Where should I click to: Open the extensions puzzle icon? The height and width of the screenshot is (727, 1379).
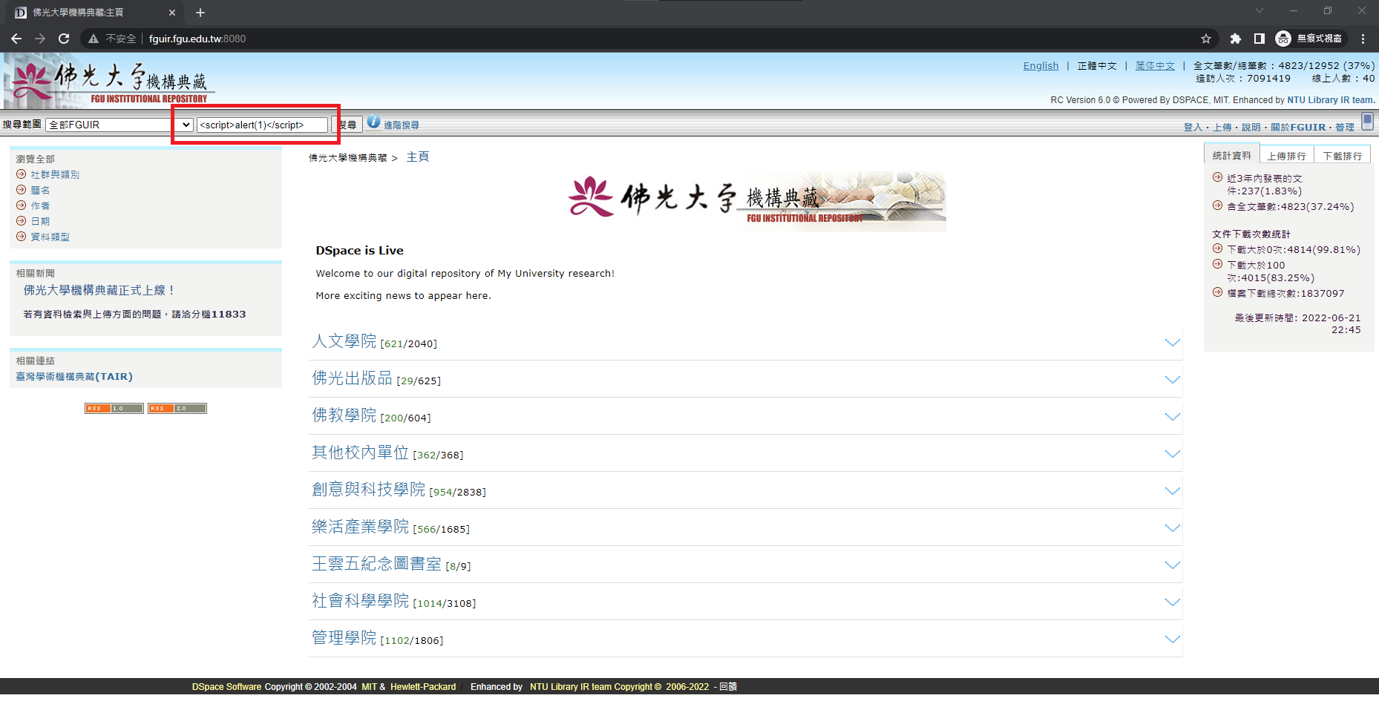click(x=1235, y=39)
